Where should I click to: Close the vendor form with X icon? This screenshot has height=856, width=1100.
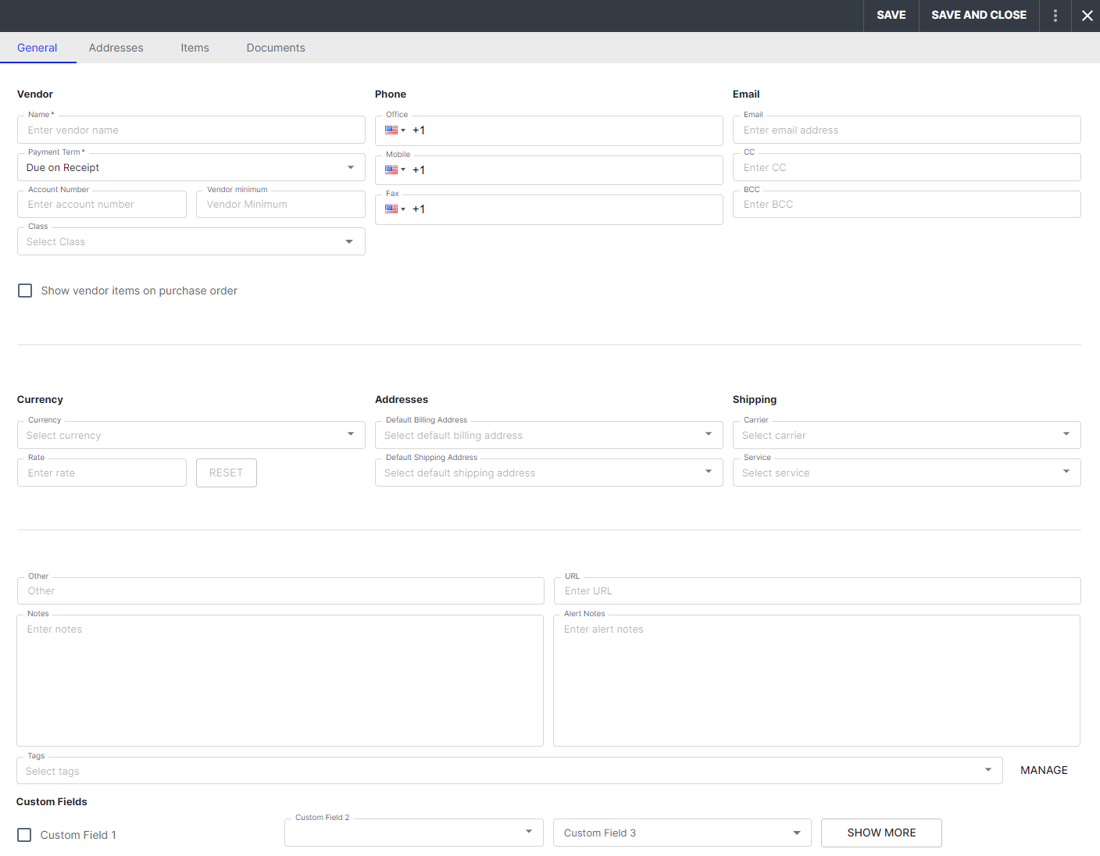tap(1087, 16)
